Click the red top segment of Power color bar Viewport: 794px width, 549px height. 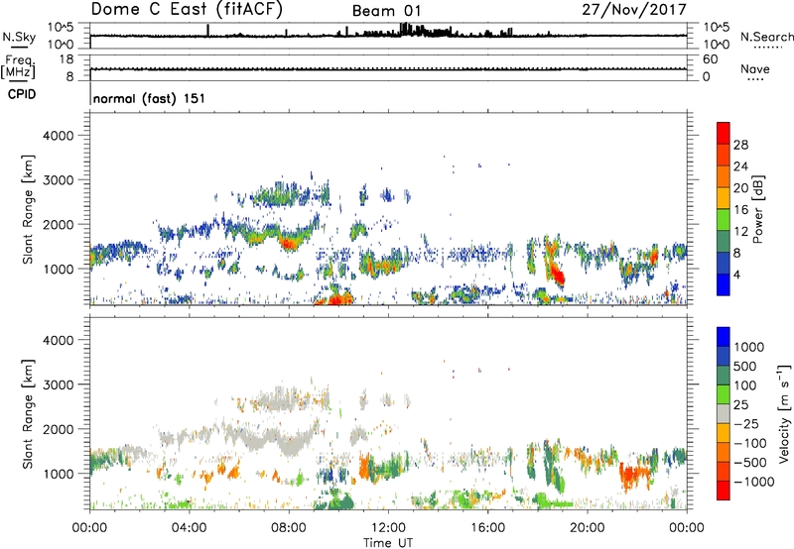[724, 133]
